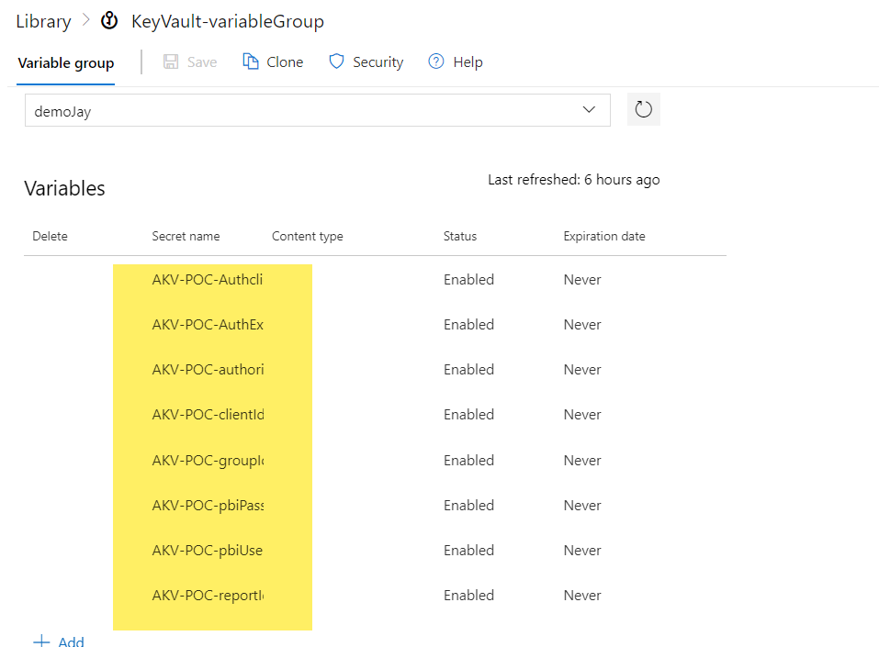Click Enabled status of AKV-POC-Authcli
The width and height of the screenshot is (879, 647).
pos(468,280)
